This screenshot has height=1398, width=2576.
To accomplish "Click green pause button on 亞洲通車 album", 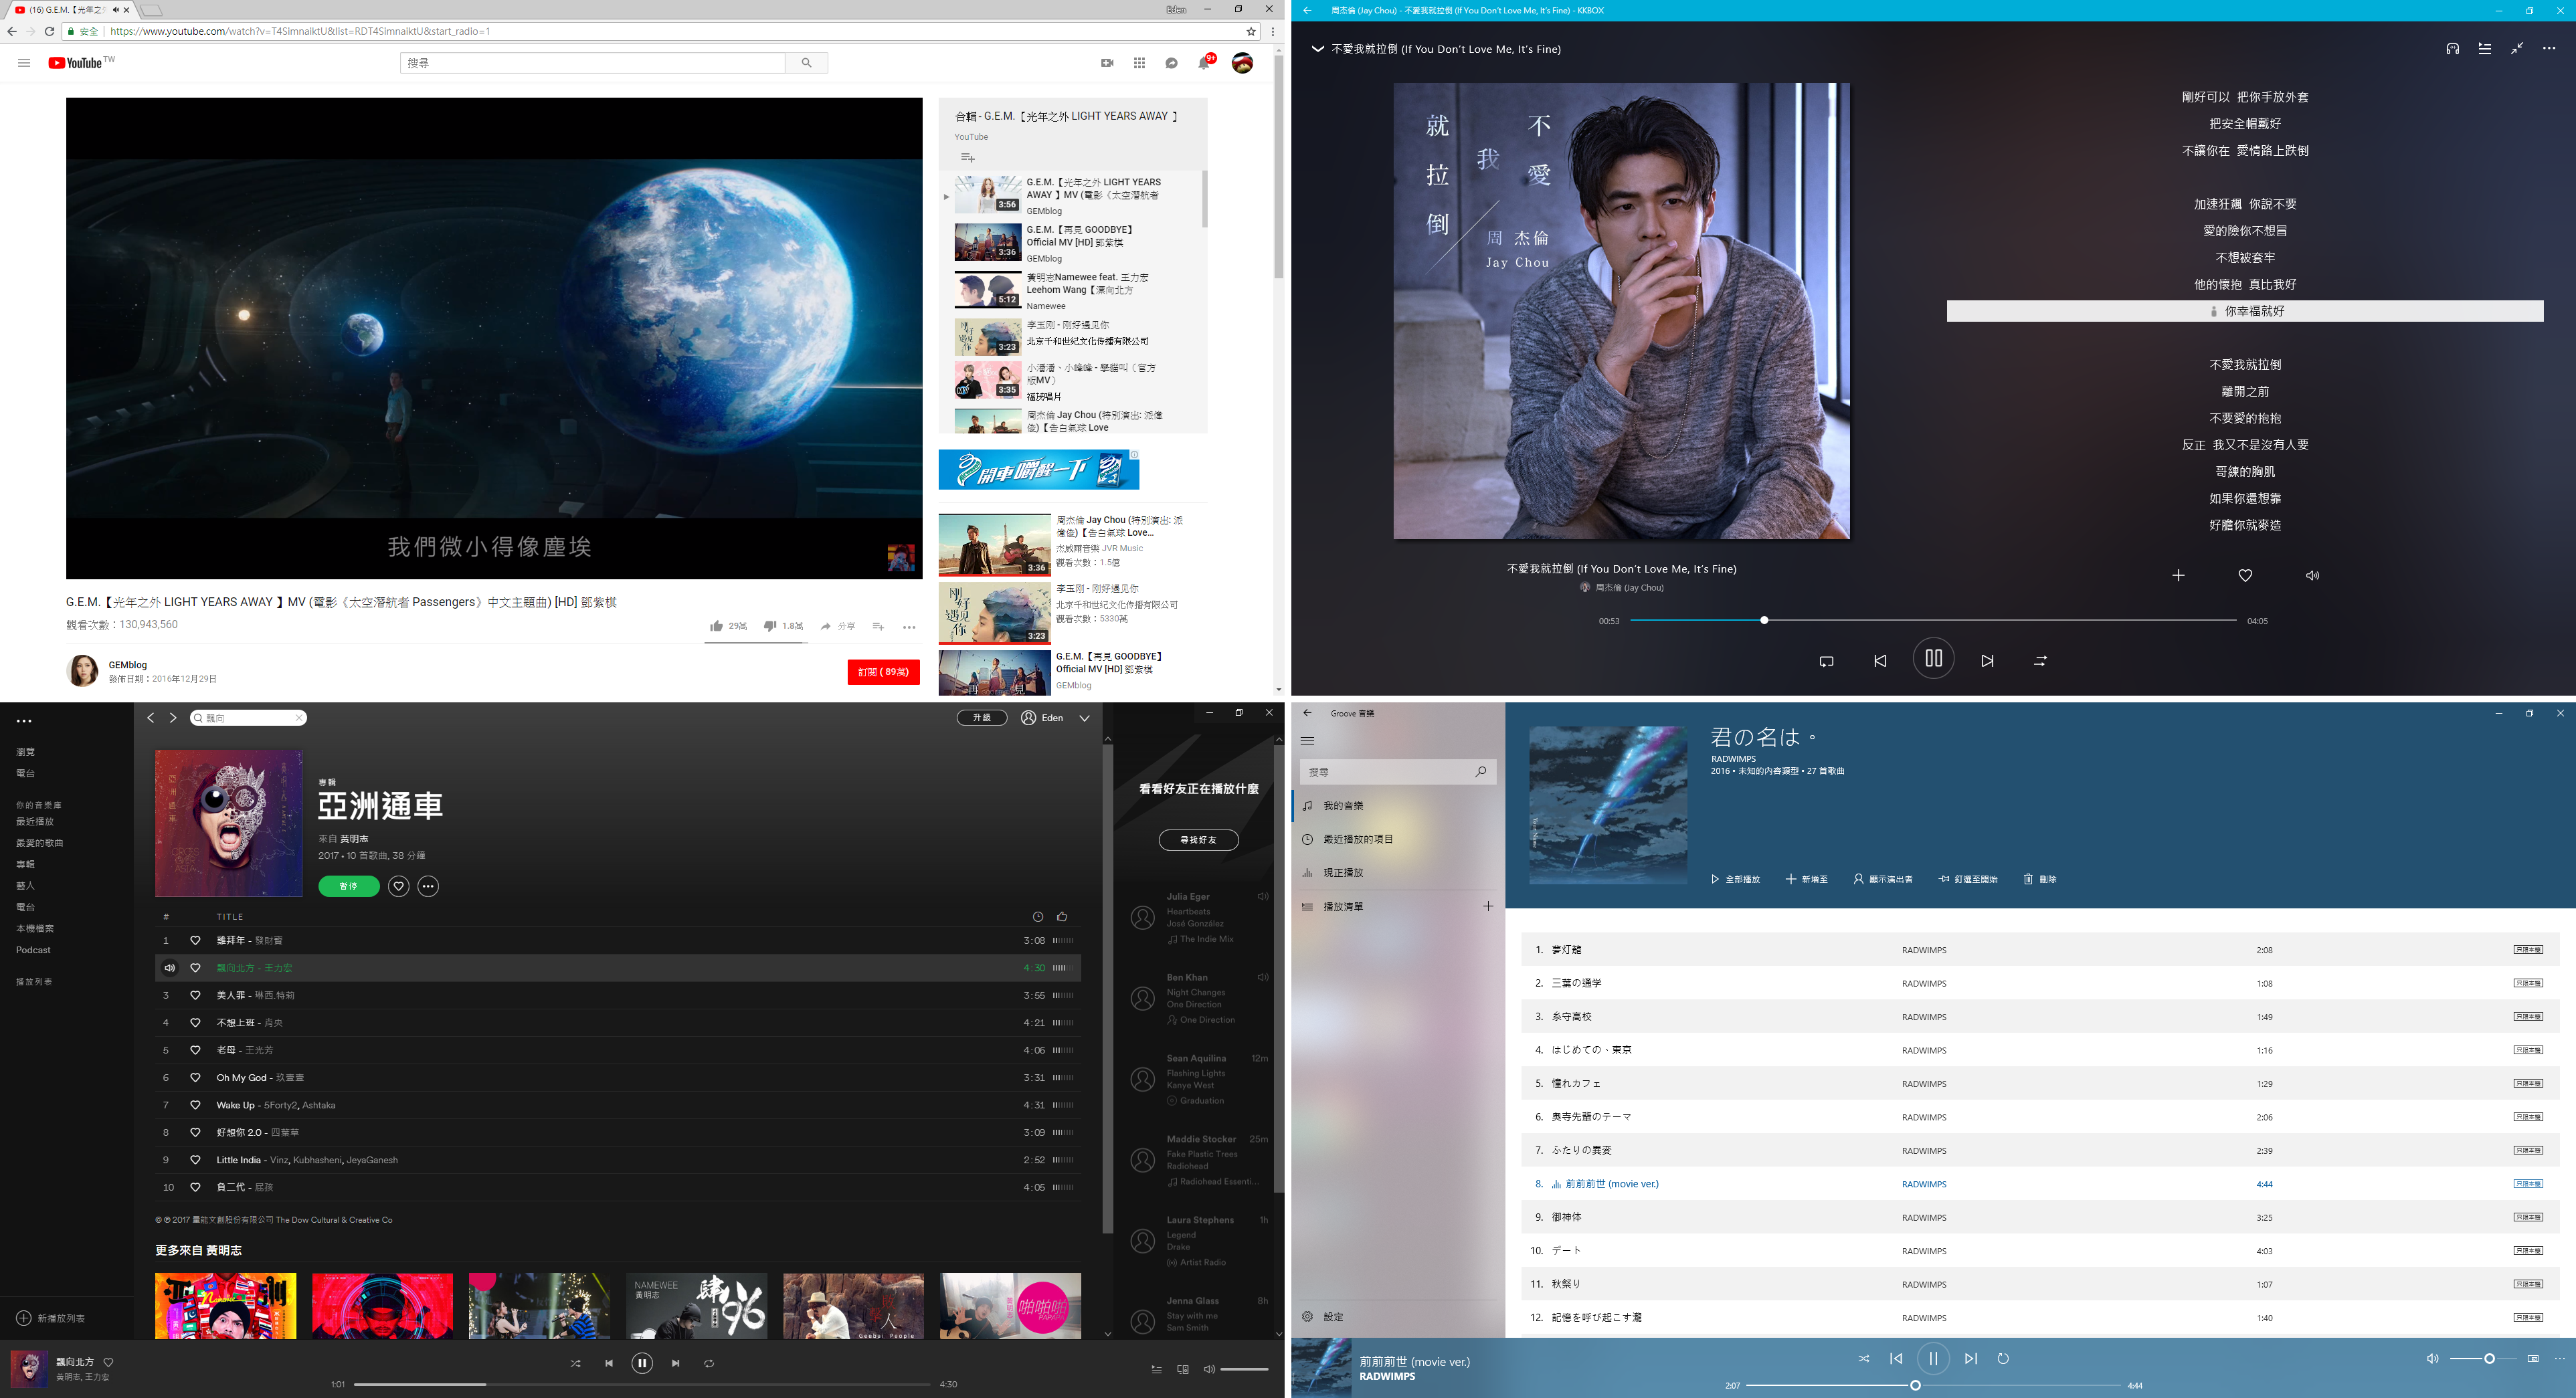I will (349, 886).
